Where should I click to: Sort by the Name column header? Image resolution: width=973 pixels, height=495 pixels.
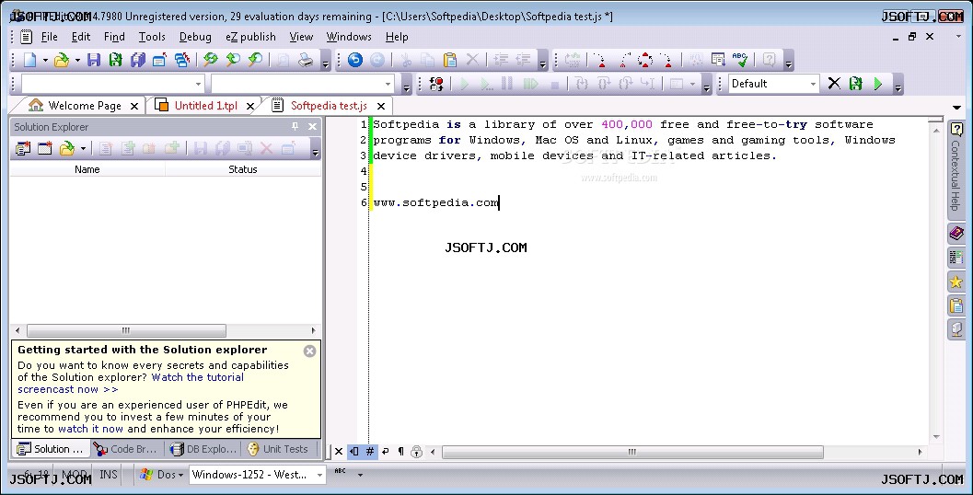[x=87, y=169]
